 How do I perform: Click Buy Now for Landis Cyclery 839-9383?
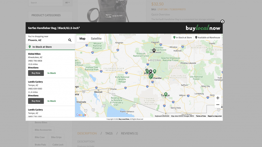point(36,101)
